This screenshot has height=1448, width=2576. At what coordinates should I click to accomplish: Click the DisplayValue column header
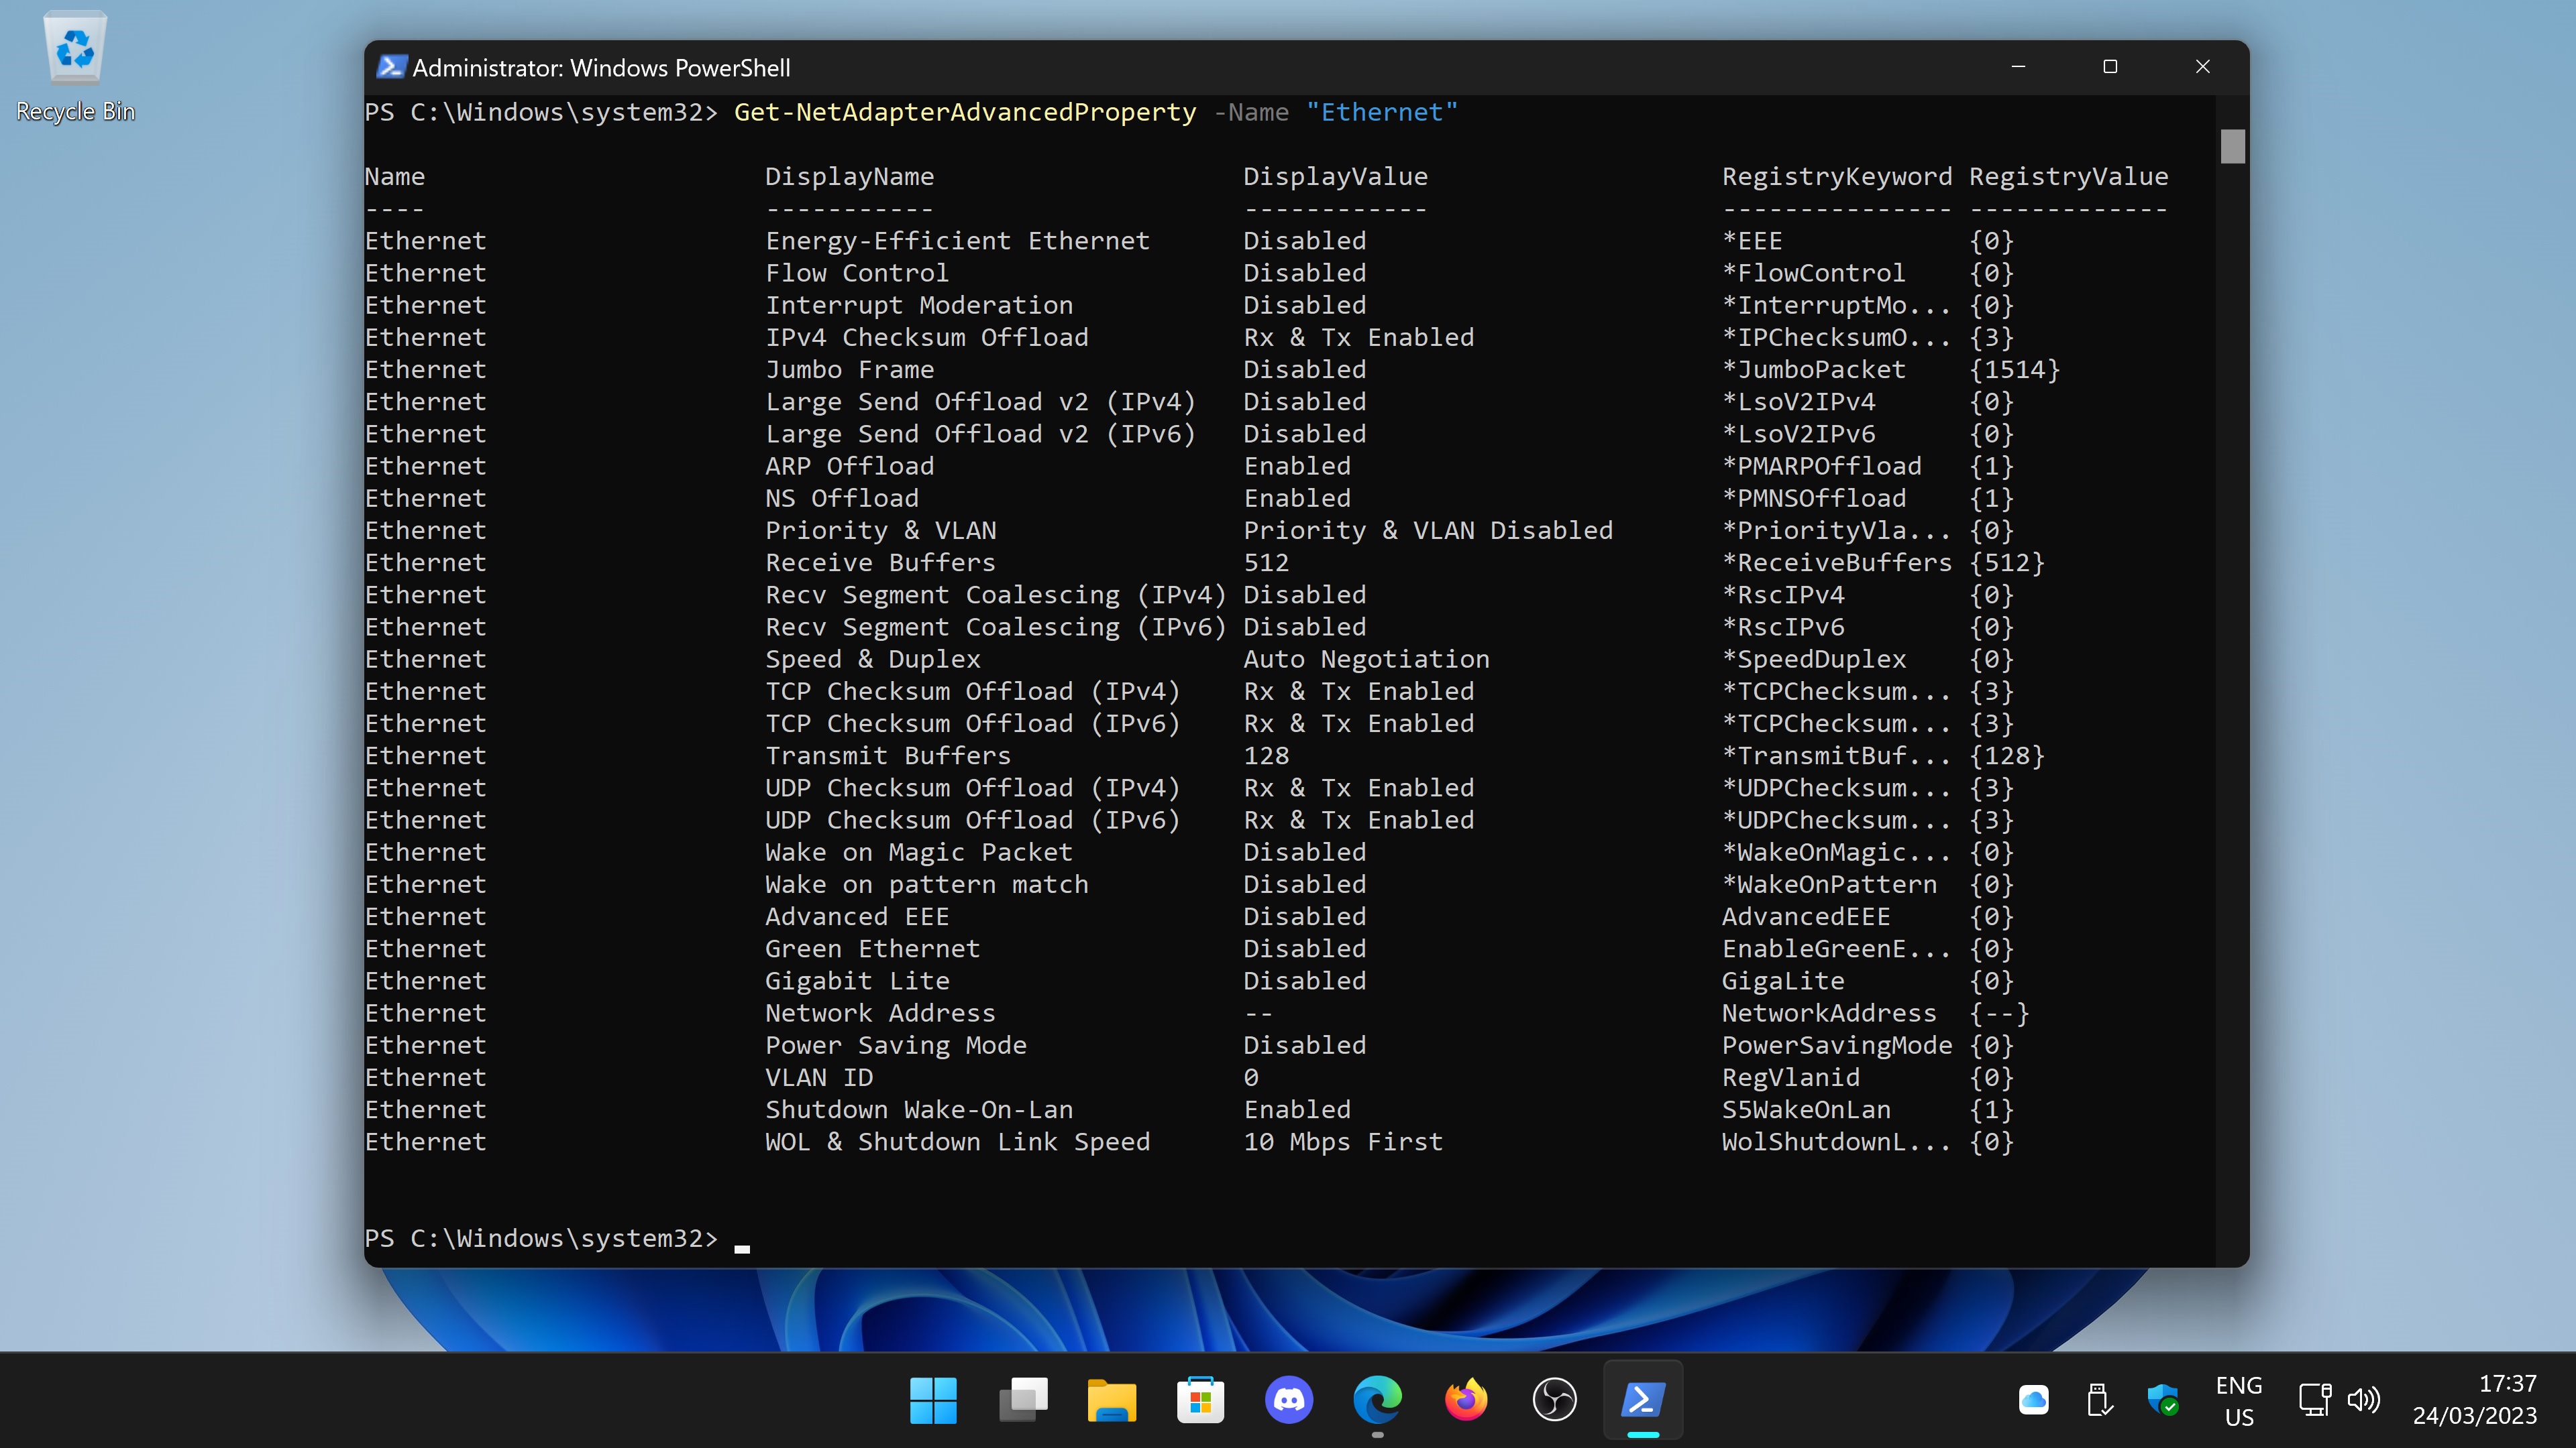tap(1335, 177)
